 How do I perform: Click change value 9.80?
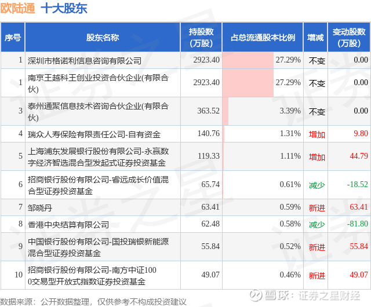pyautogui.click(x=361, y=133)
